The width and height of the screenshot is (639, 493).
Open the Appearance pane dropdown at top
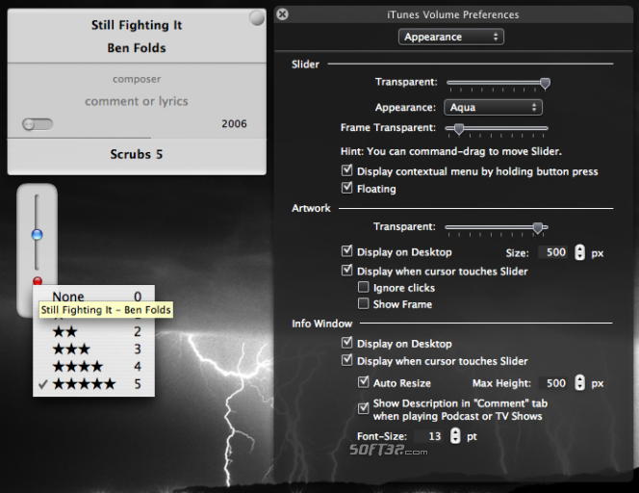[x=451, y=37]
